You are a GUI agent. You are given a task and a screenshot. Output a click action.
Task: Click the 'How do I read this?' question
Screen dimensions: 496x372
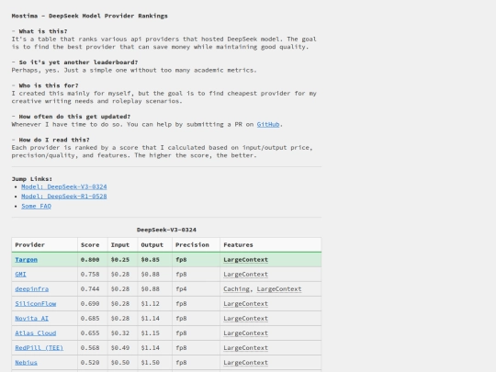[x=54, y=140]
